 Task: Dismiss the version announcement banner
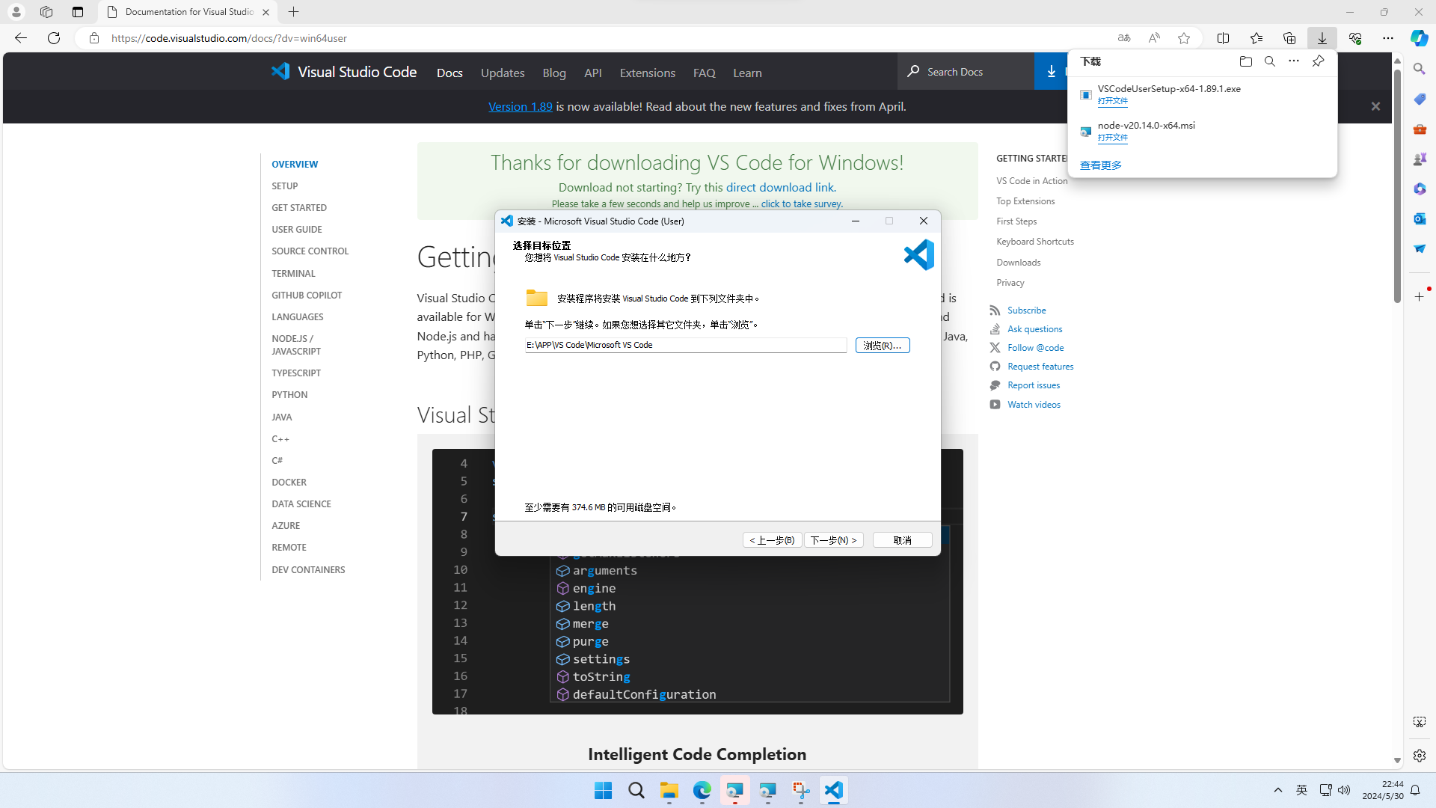click(x=1375, y=106)
